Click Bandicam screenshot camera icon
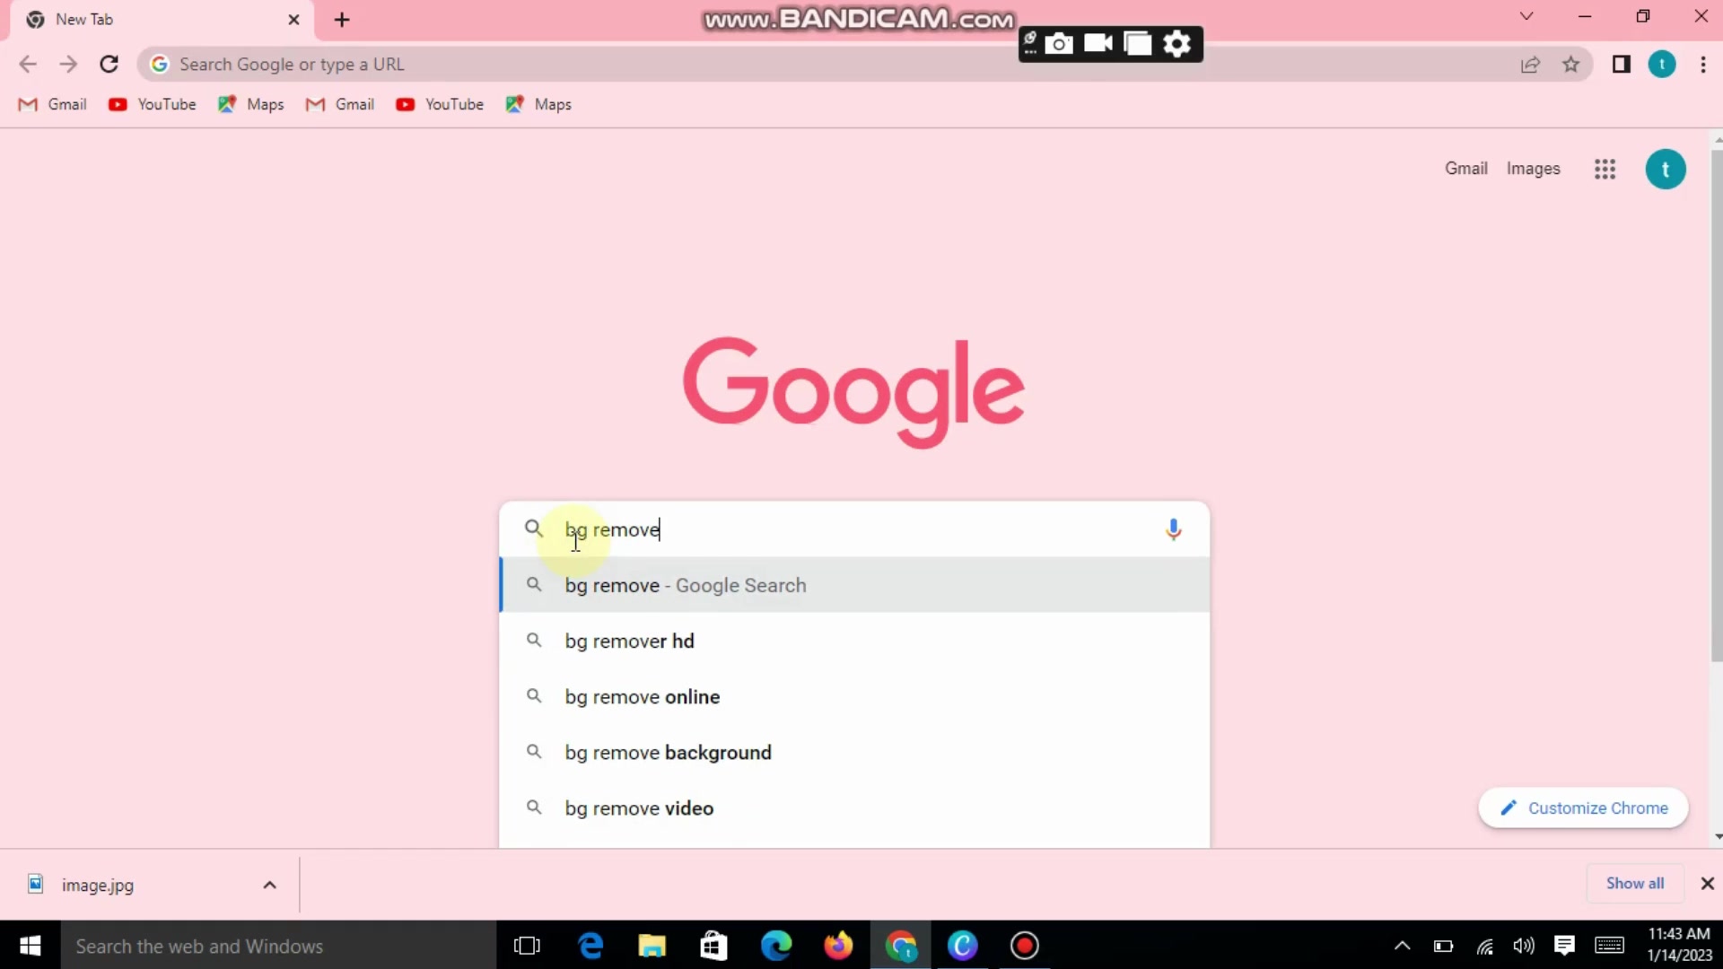The width and height of the screenshot is (1723, 969). point(1059,43)
